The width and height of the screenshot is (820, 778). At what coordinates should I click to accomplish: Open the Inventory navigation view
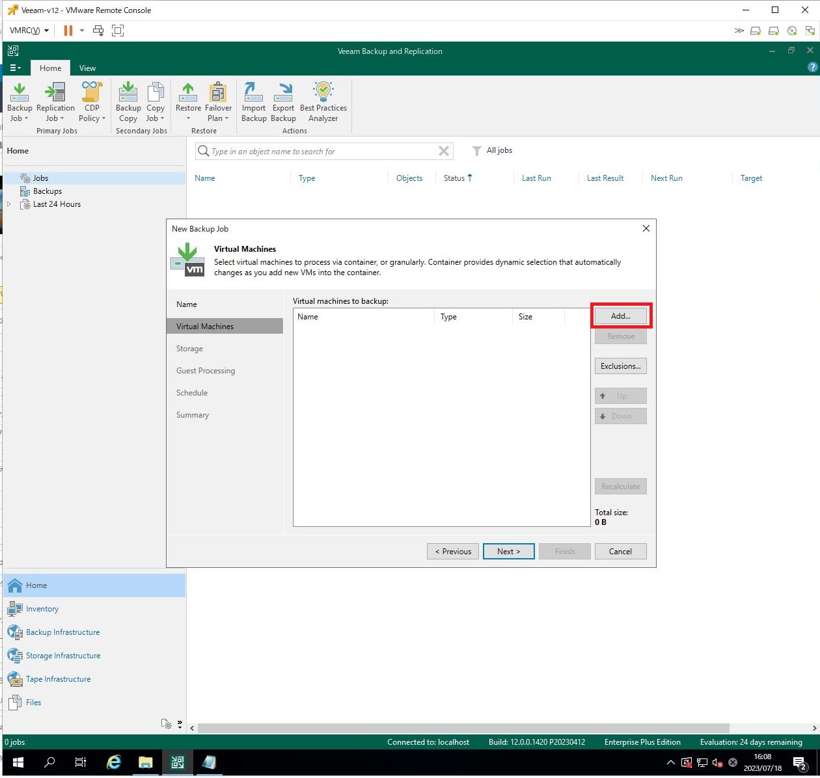click(94, 609)
